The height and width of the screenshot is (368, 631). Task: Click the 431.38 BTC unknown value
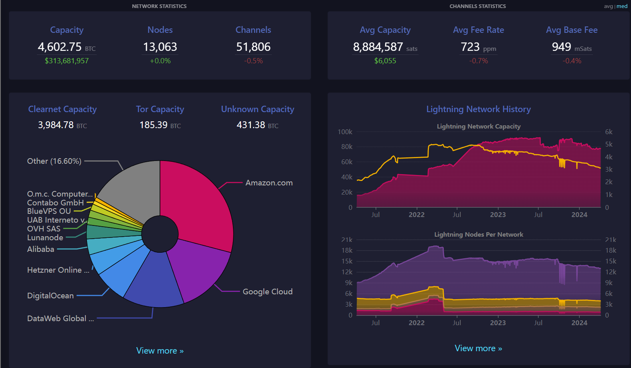tap(258, 125)
